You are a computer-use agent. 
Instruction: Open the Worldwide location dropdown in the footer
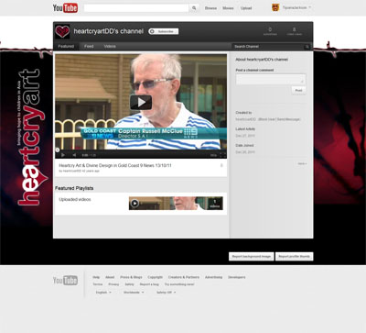[134, 293]
